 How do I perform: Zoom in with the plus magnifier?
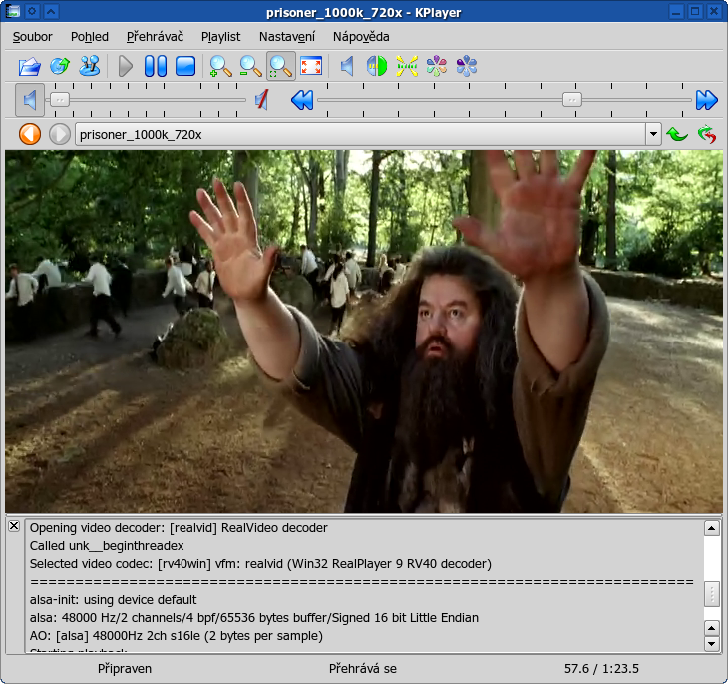pyautogui.click(x=221, y=66)
